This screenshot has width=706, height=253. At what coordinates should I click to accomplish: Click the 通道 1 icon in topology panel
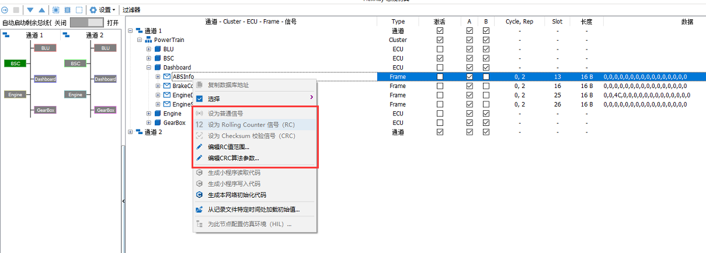tap(6, 35)
